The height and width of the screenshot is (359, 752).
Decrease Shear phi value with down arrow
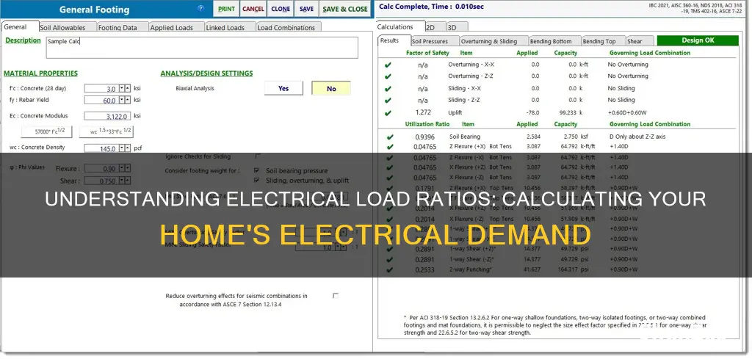click(122, 181)
